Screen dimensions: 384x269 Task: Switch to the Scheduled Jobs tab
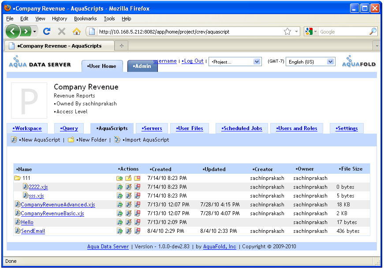242,128
